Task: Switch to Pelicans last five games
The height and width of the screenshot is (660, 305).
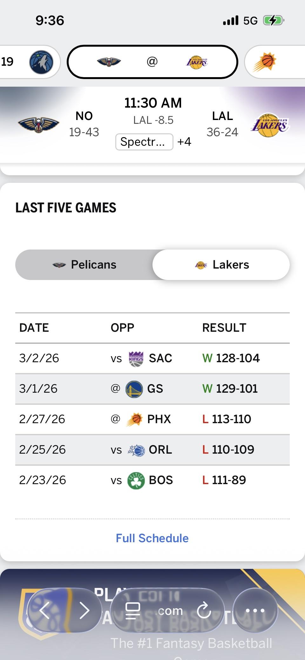Action: coord(85,265)
